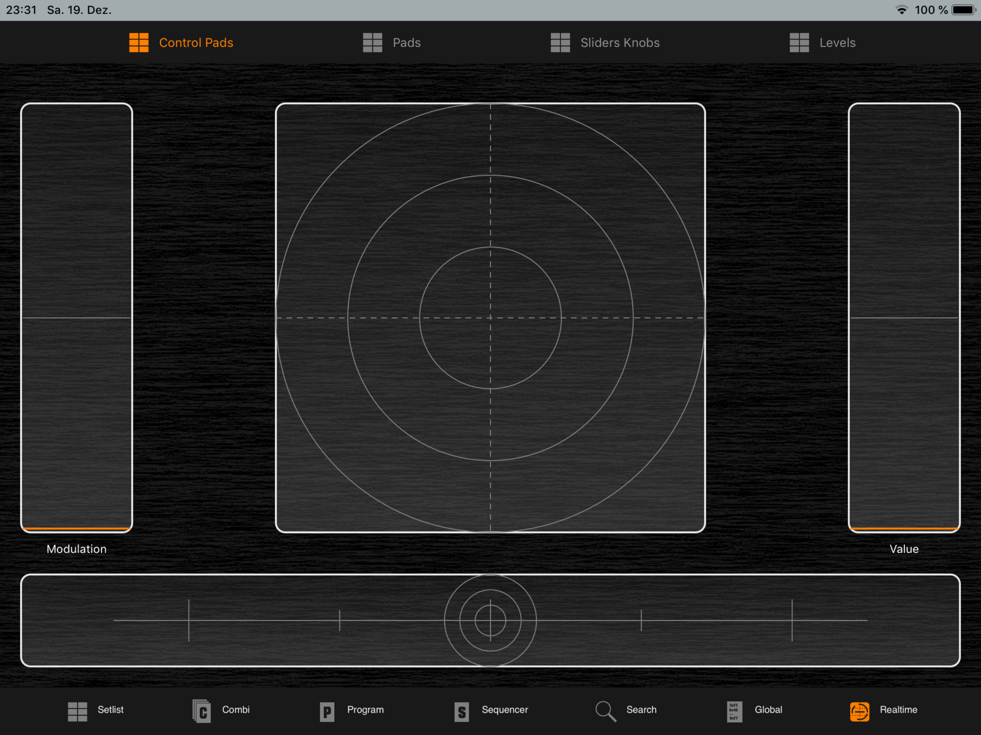Tap the Program 'P' icon

pyautogui.click(x=327, y=712)
